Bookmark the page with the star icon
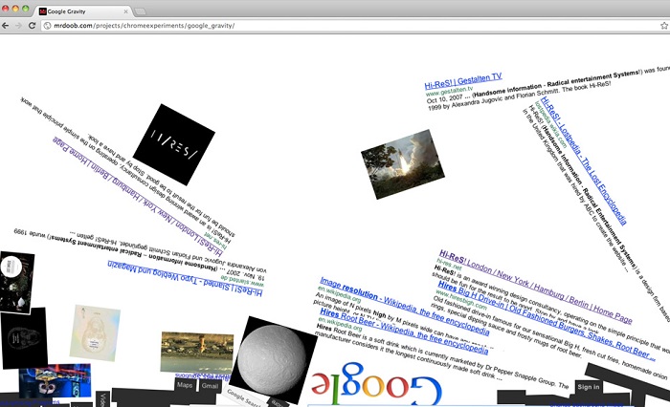The height and width of the screenshot is (407, 670). click(664, 26)
